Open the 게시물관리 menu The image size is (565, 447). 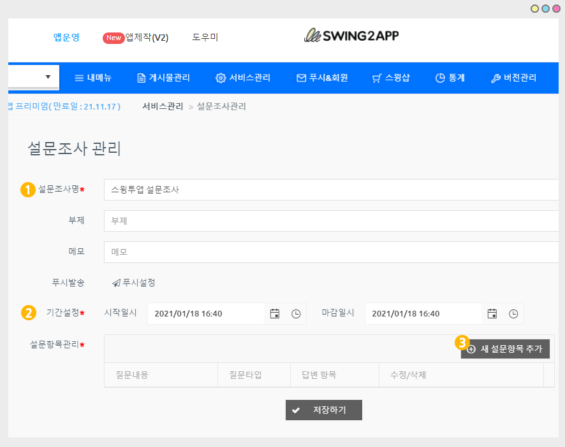tap(163, 78)
